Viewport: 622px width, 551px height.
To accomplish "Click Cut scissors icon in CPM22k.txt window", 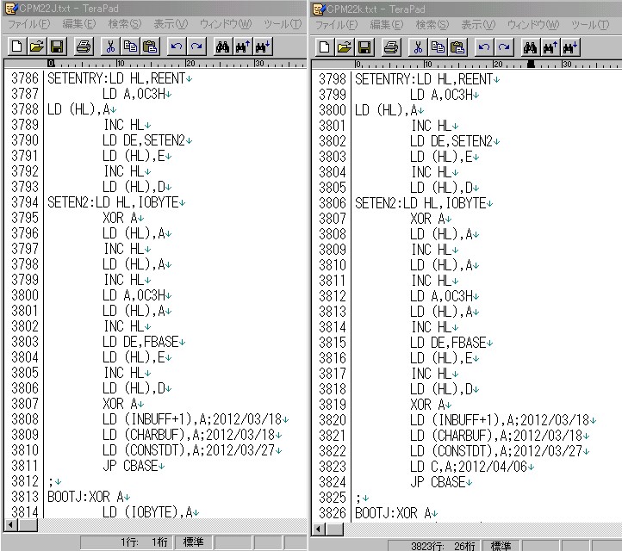I will point(418,47).
